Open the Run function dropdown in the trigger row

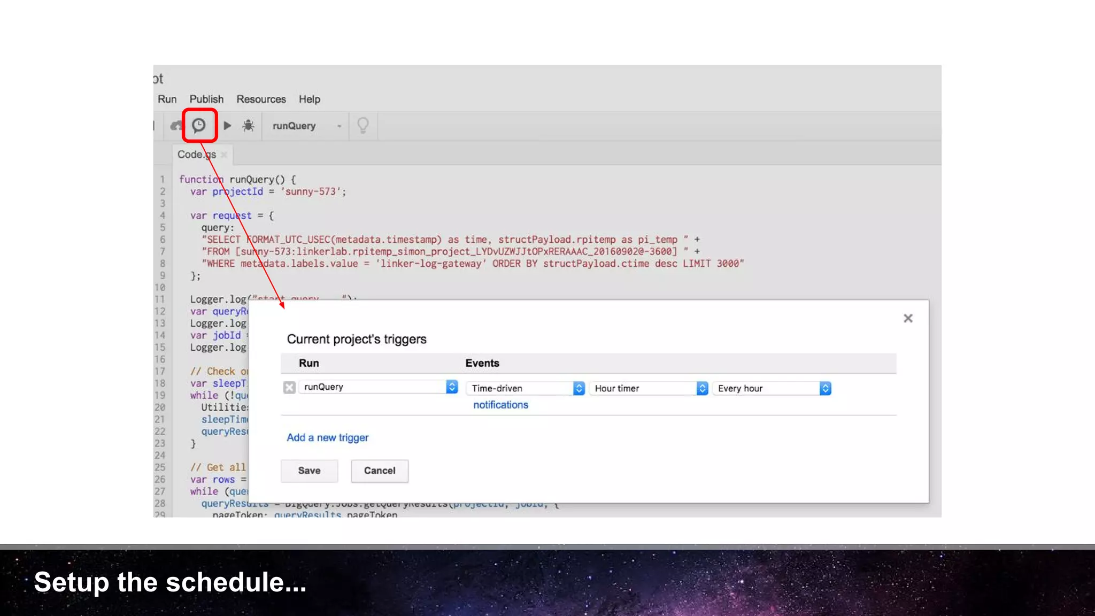click(378, 387)
